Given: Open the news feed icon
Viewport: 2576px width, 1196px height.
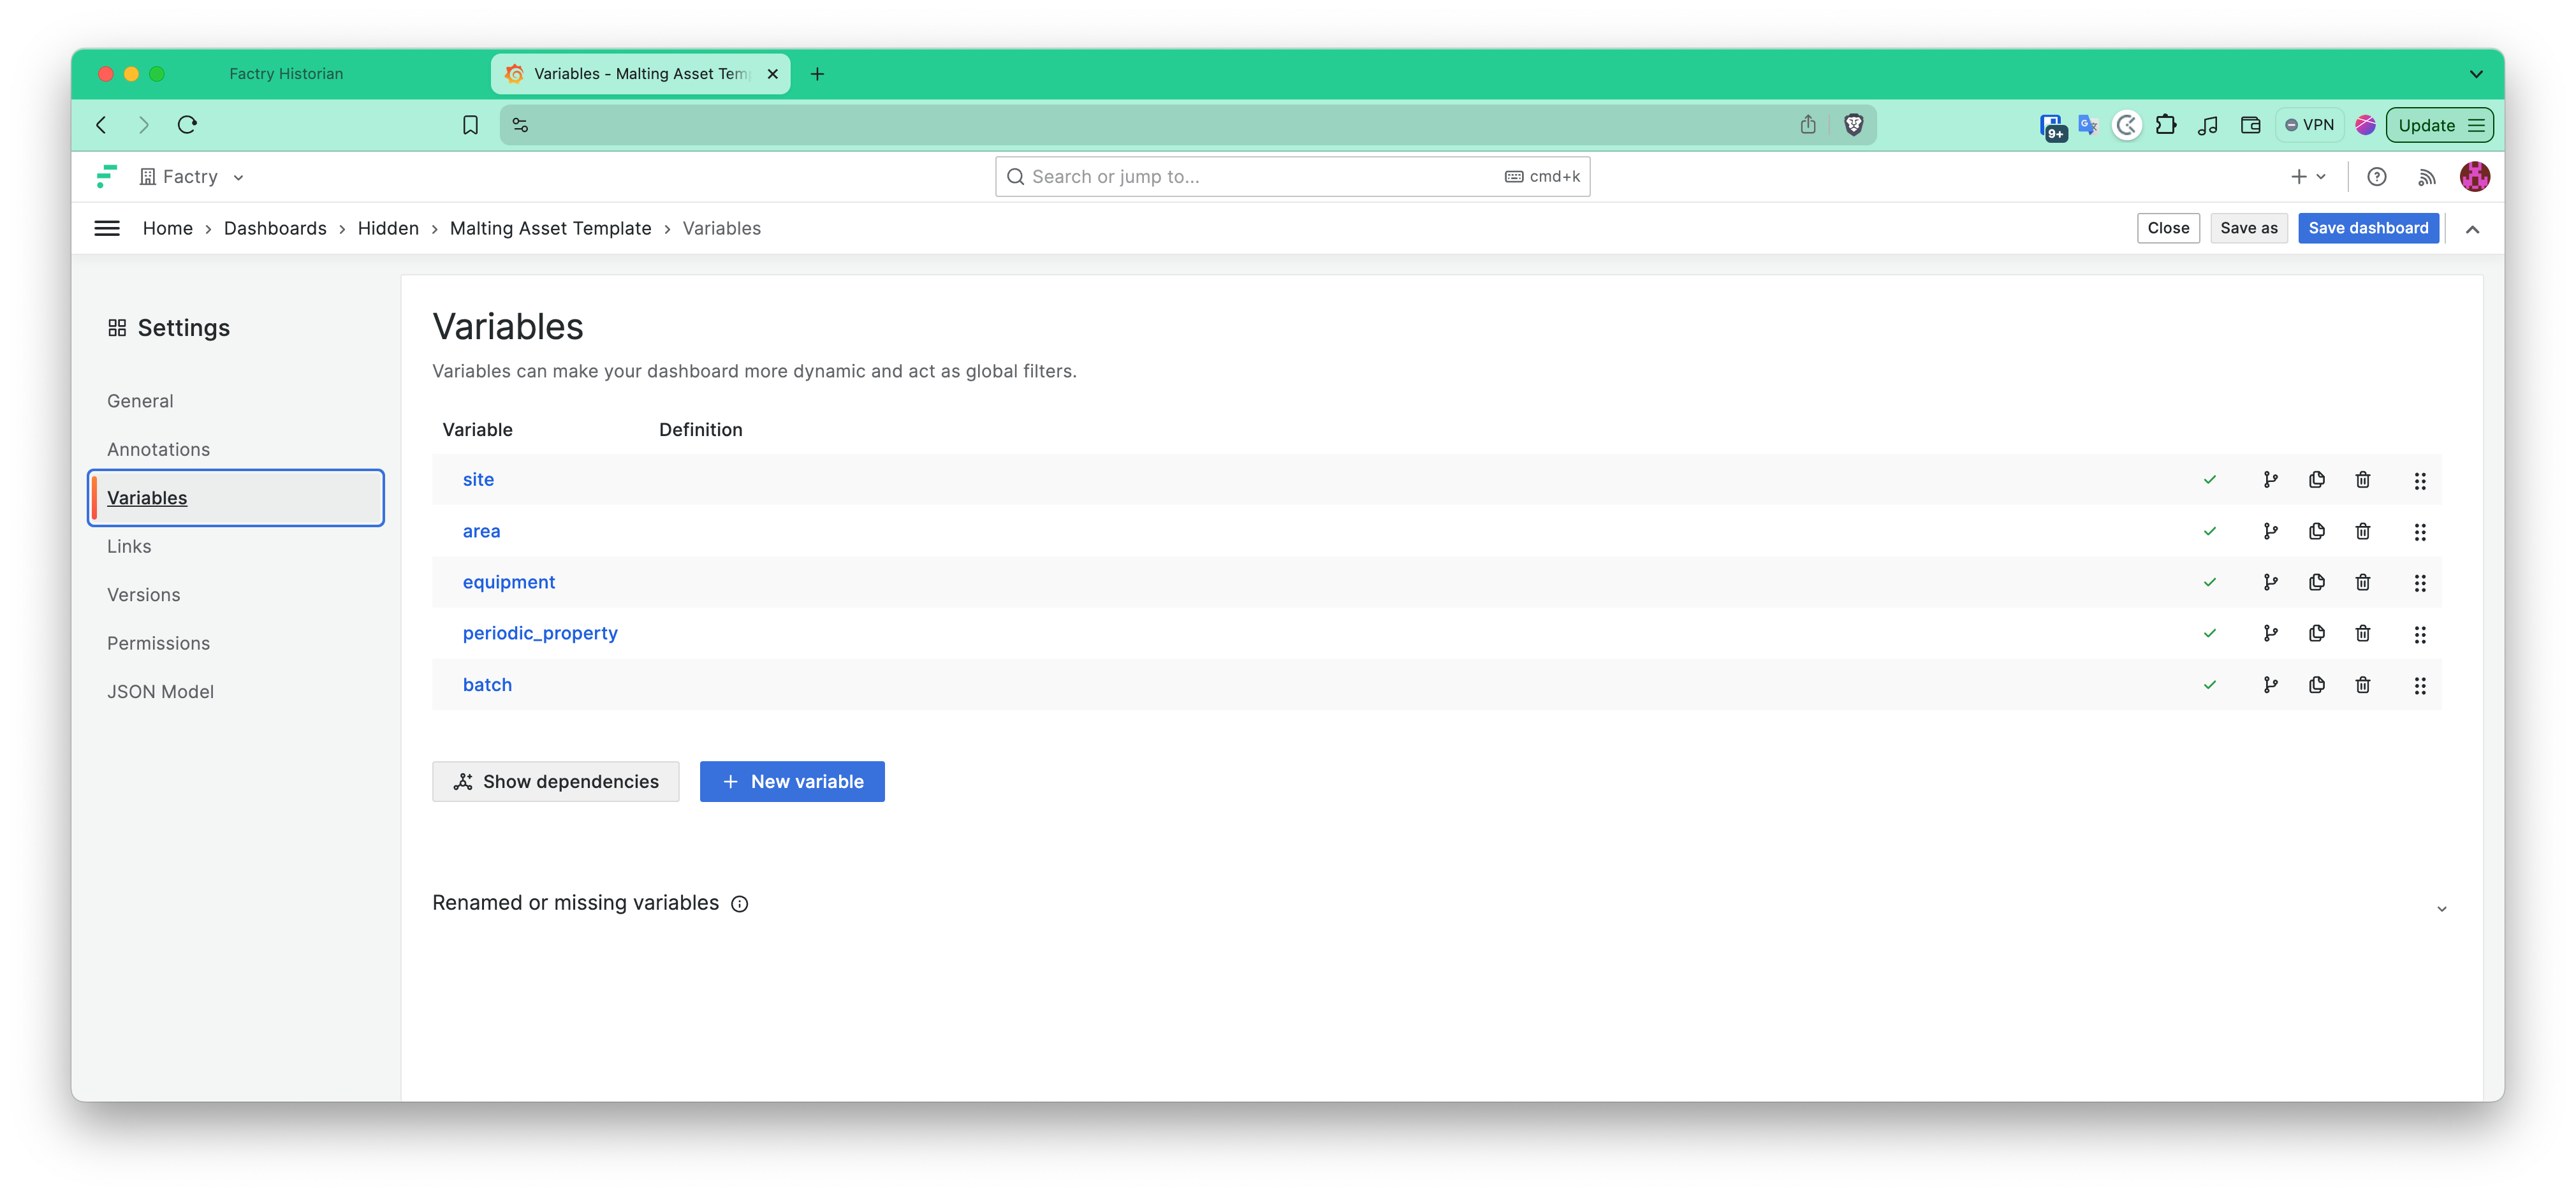Looking at the screenshot, I should 2426,177.
